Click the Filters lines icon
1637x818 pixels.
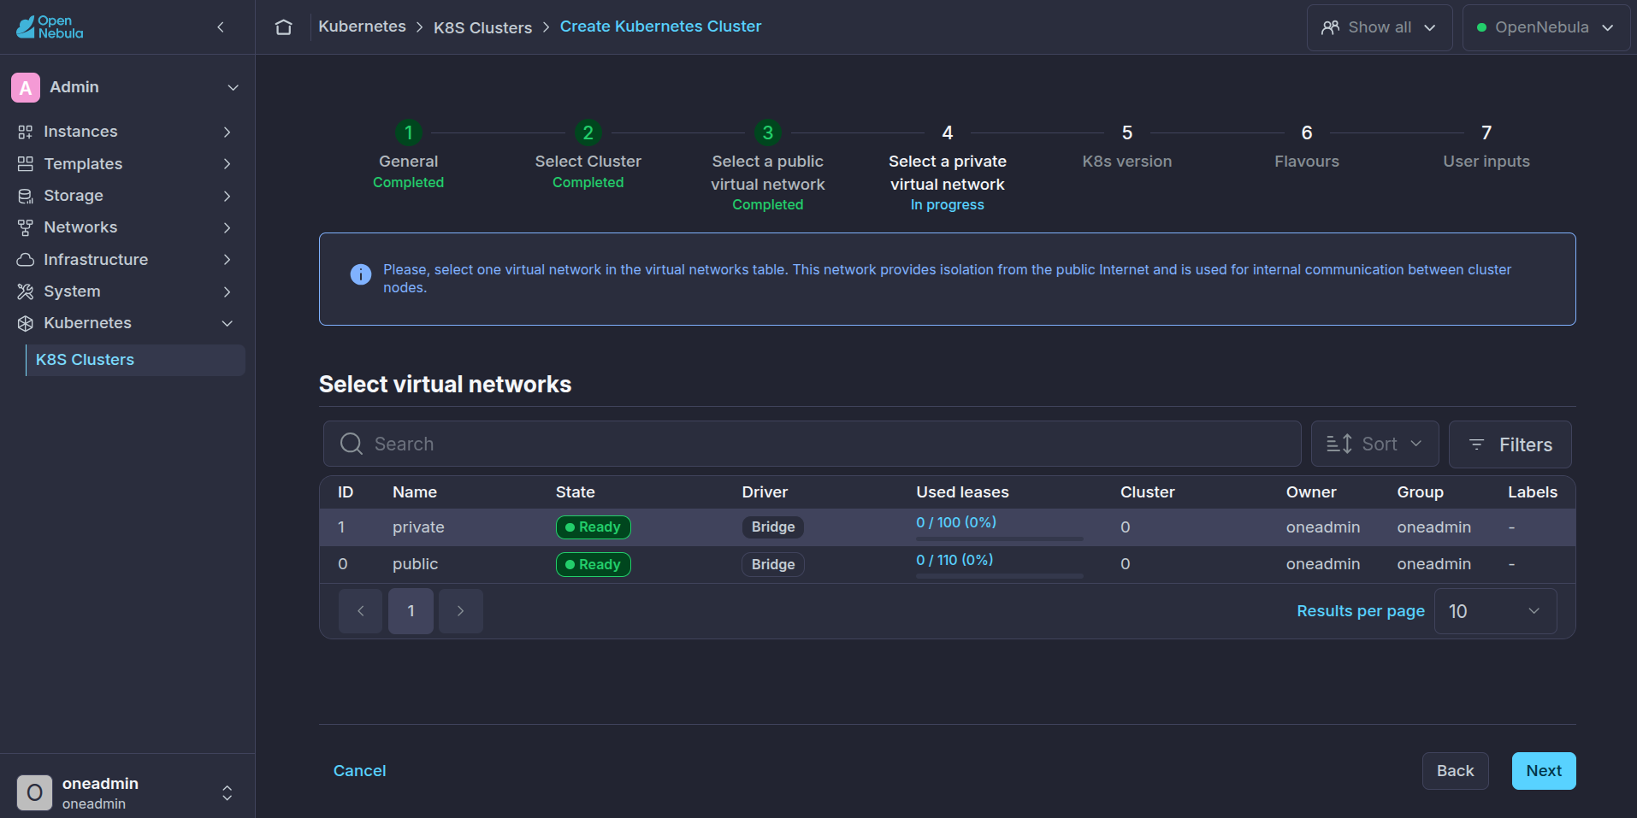tap(1476, 444)
